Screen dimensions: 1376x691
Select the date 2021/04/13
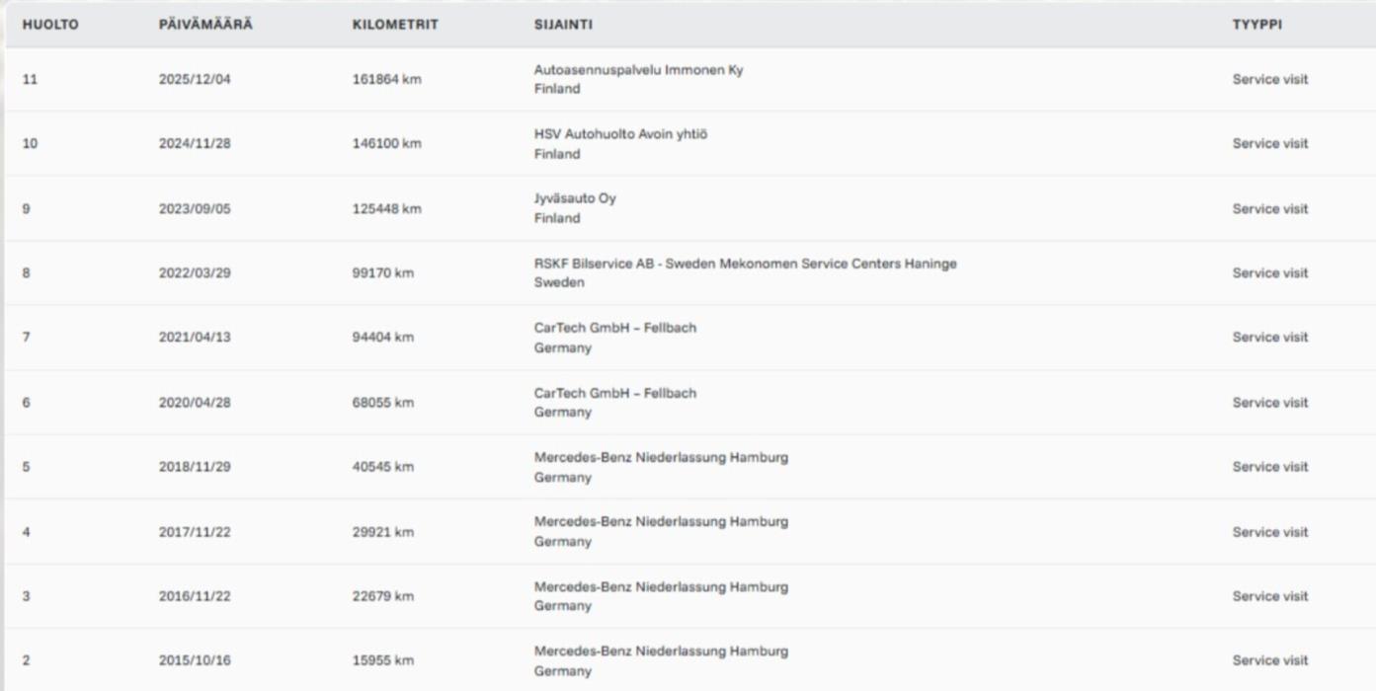pyautogui.click(x=195, y=338)
